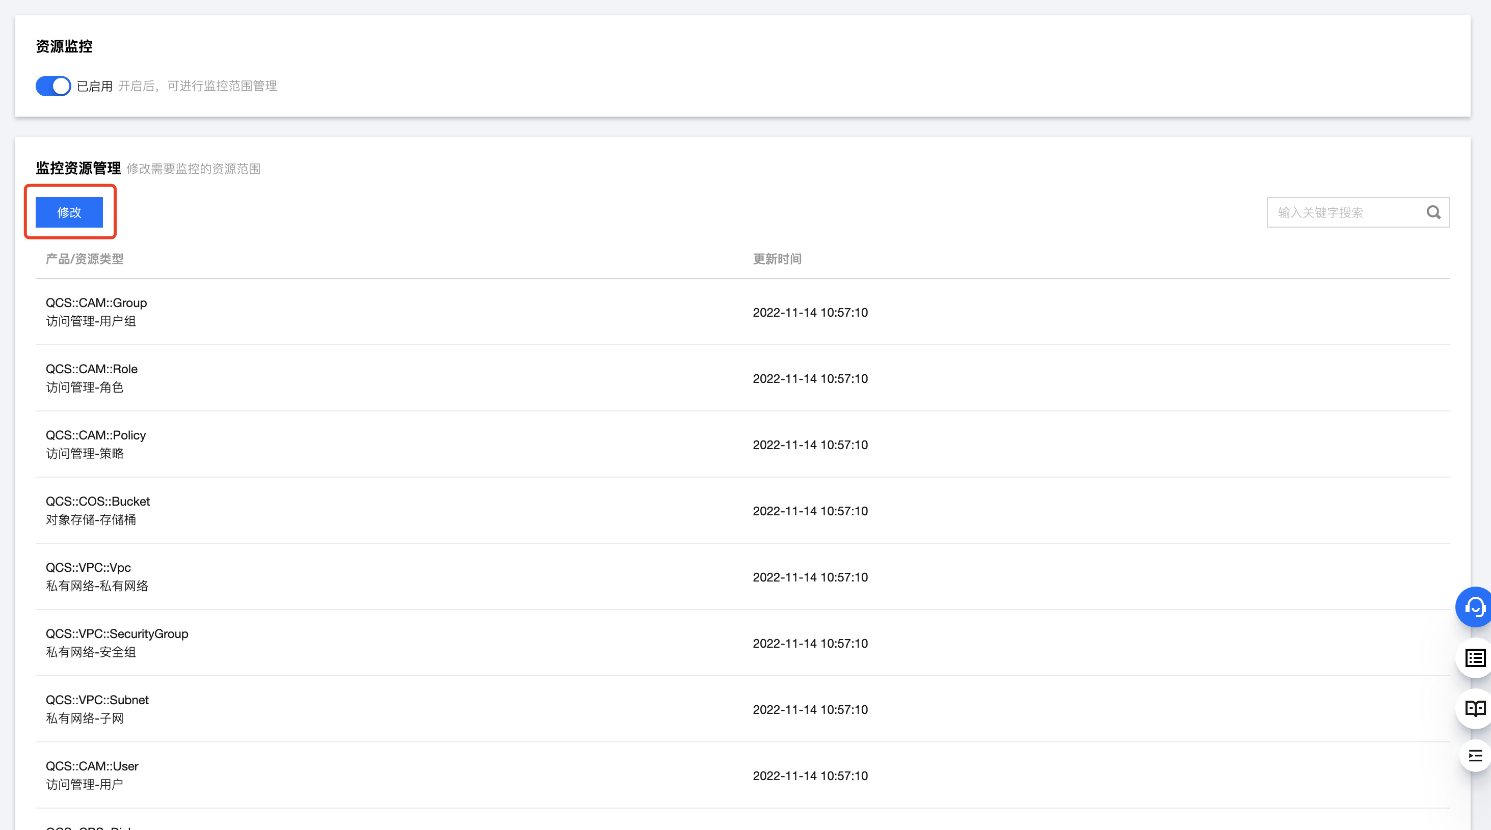
Task: Select the QCS::CAM::Group row
Action: point(96,303)
